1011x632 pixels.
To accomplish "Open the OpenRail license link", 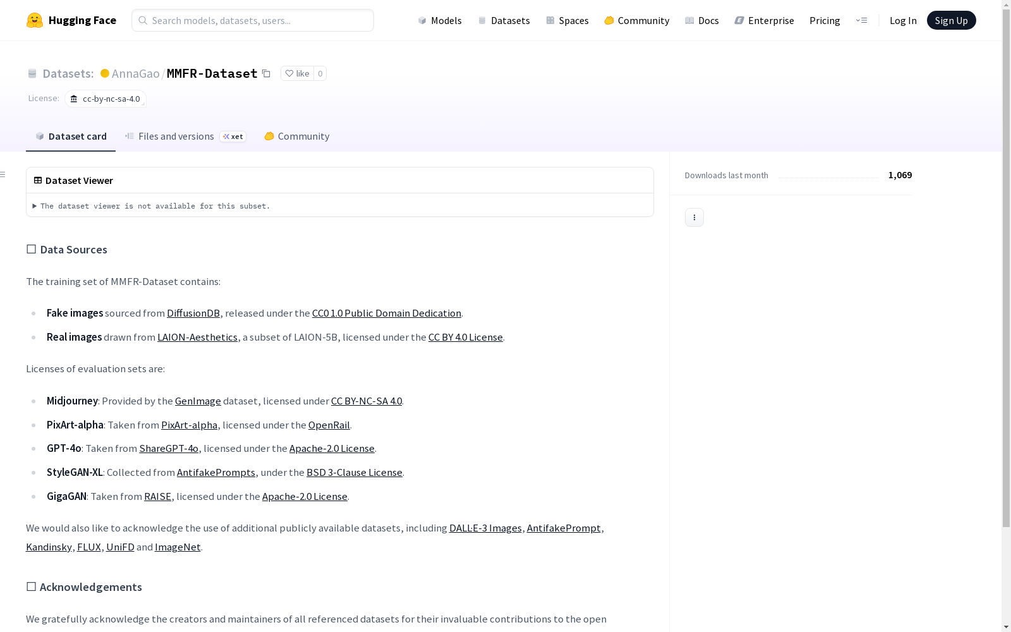I will [329, 425].
